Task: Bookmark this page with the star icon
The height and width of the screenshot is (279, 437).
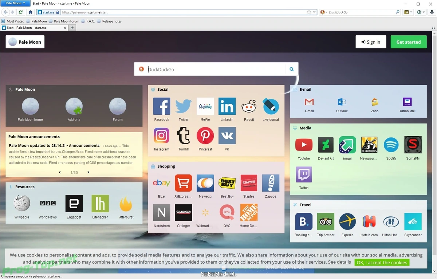Action: [309, 12]
